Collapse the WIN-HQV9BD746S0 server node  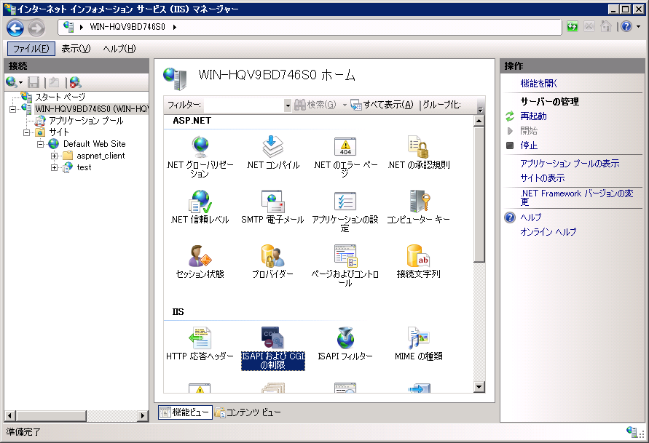coord(13,110)
